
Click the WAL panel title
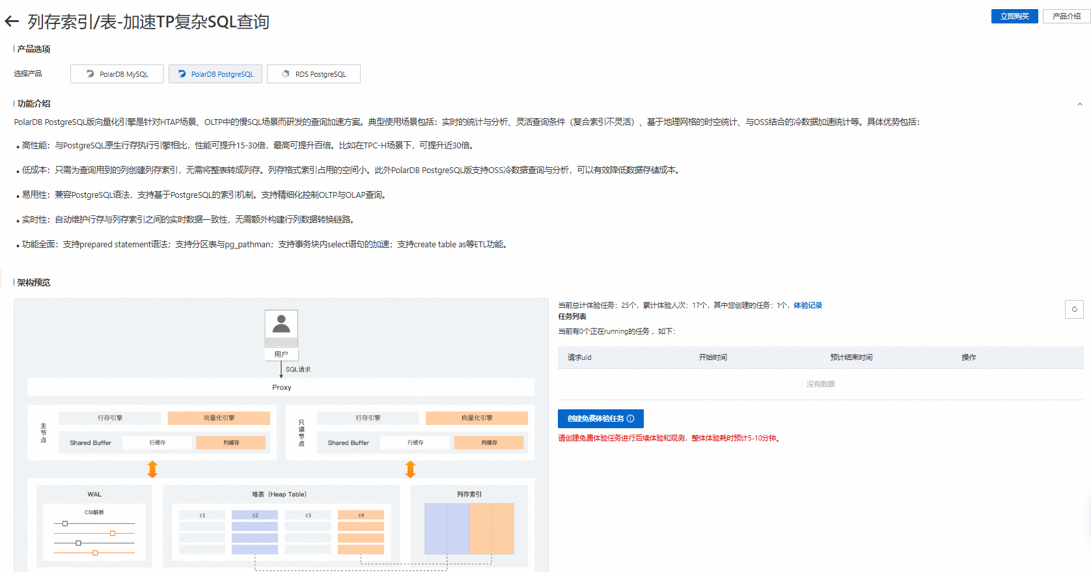coord(94,495)
